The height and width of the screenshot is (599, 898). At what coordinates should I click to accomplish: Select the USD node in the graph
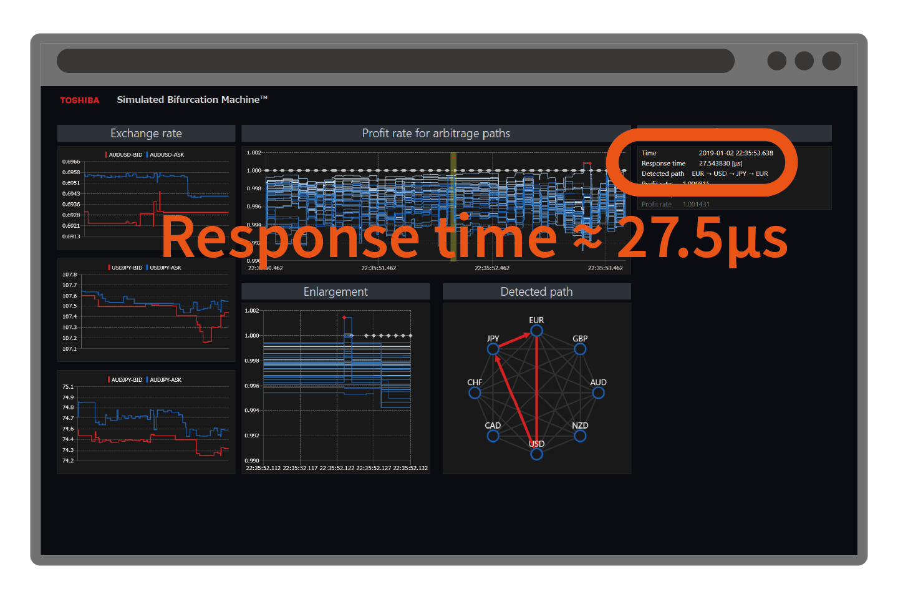click(536, 454)
